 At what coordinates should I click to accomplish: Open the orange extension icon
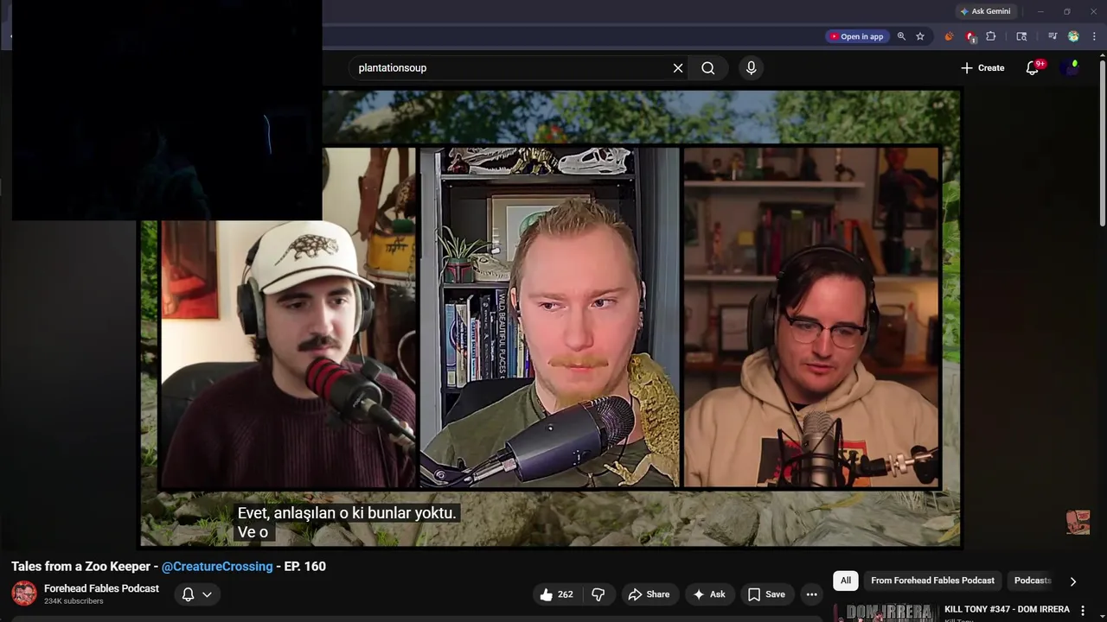(x=949, y=36)
